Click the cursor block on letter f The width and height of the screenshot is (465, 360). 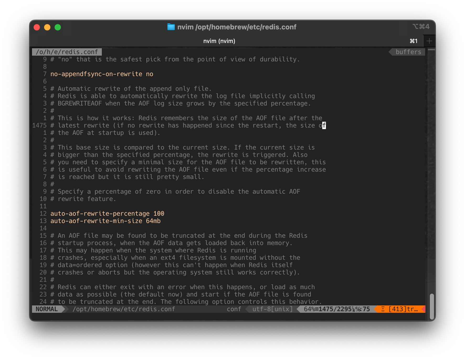[x=324, y=125]
